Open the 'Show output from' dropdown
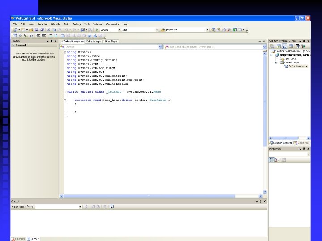This screenshot has height=241, width=322. (x=80, y=207)
